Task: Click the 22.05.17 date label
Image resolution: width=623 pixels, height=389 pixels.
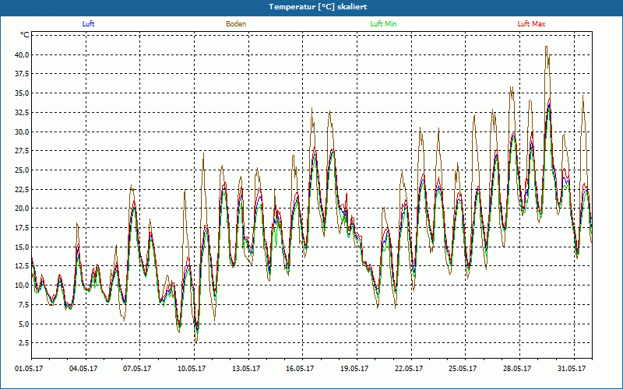Action: pos(408,369)
